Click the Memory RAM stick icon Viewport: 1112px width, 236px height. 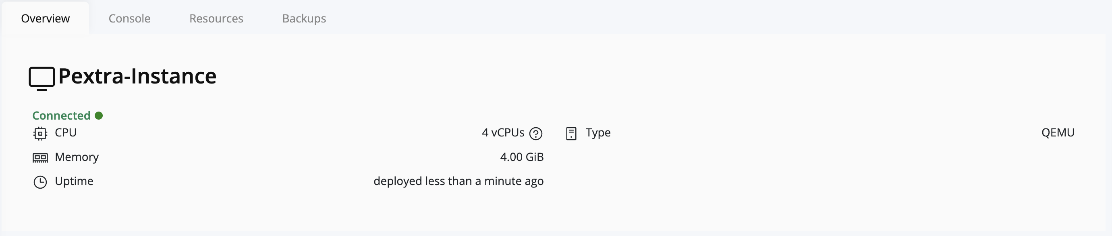pyautogui.click(x=40, y=157)
